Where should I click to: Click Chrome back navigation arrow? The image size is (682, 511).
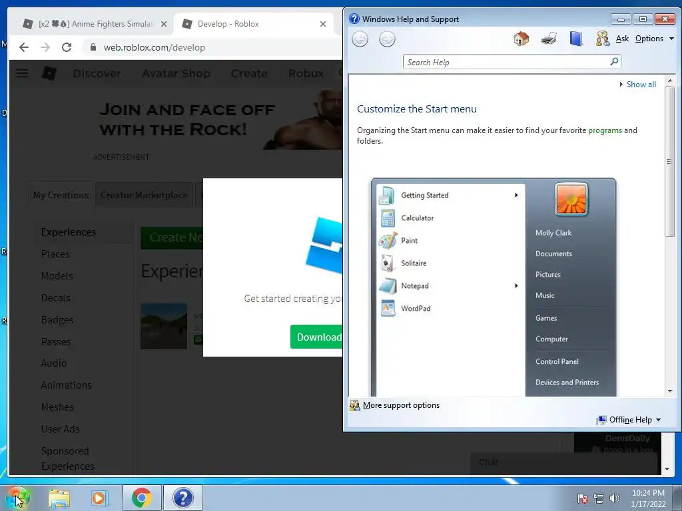(24, 47)
